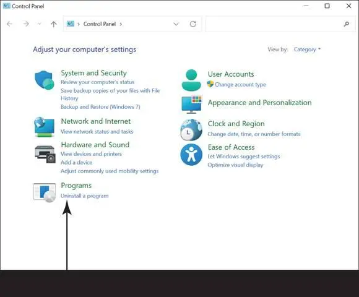Image resolution: width=359 pixels, height=297 pixels.
Task: Expand the address bar history dropdown
Action: pos(176,24)
